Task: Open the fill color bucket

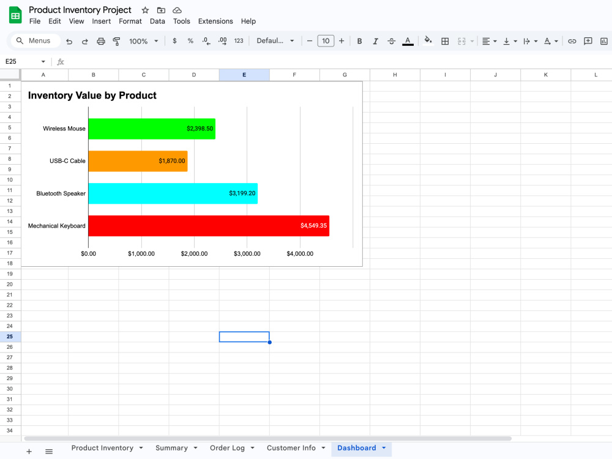Action: tap(428, 40)
